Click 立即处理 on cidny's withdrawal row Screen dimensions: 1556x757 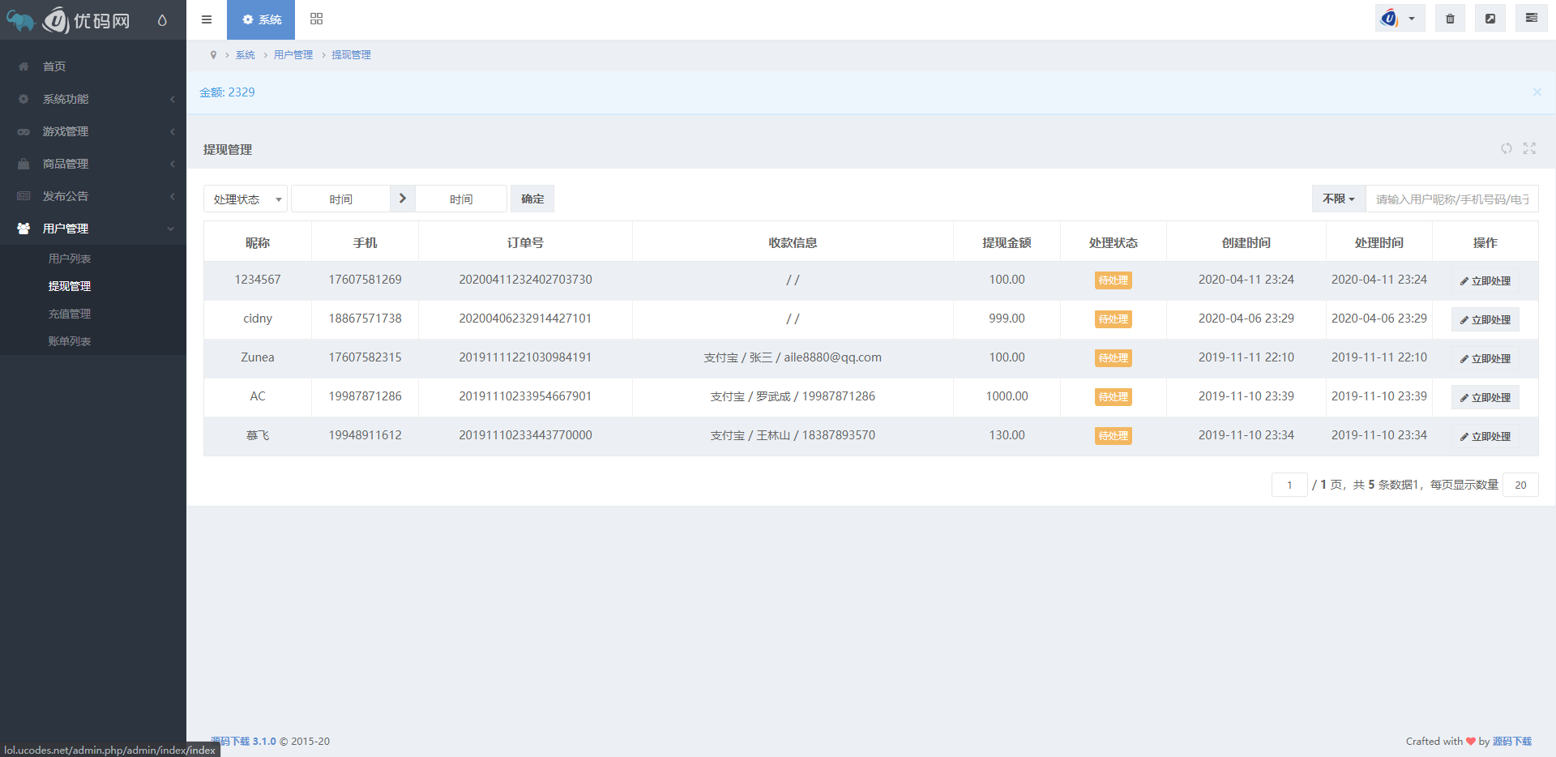point(1485,319)
